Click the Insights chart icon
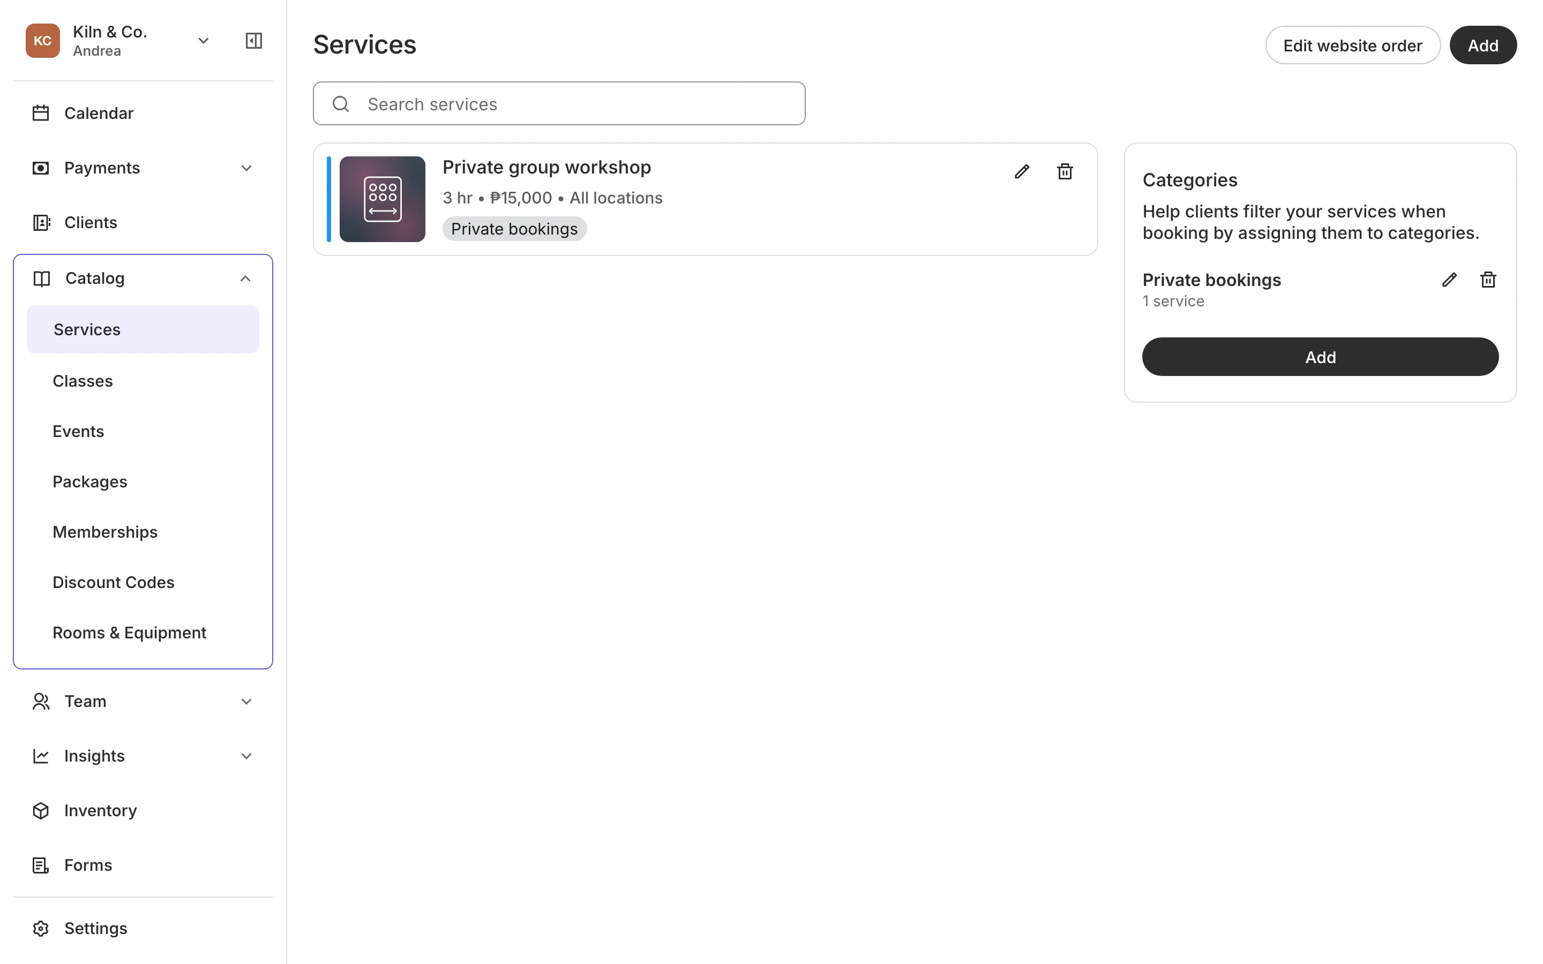1543x964 pixels. (41, 756)
